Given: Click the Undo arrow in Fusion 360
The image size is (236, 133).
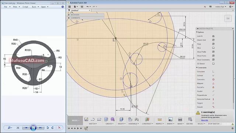Looking at the screenshot, I should coord(88,7).
